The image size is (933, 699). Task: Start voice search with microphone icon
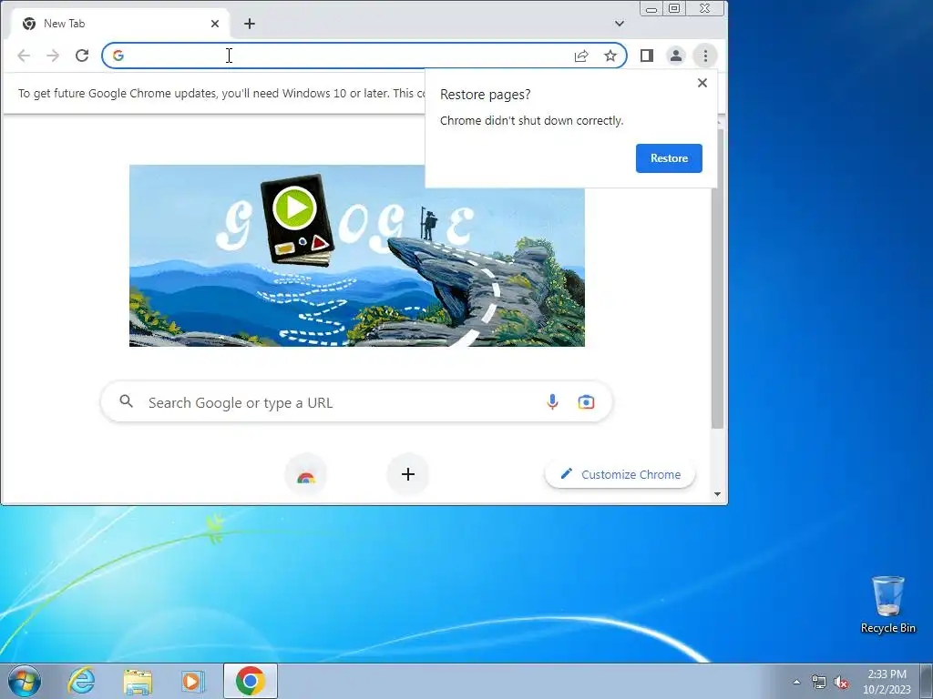click(x=552, y=402)
